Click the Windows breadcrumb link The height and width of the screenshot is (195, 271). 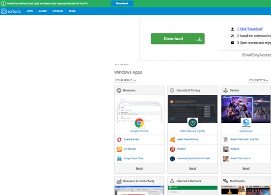point(124,64)
